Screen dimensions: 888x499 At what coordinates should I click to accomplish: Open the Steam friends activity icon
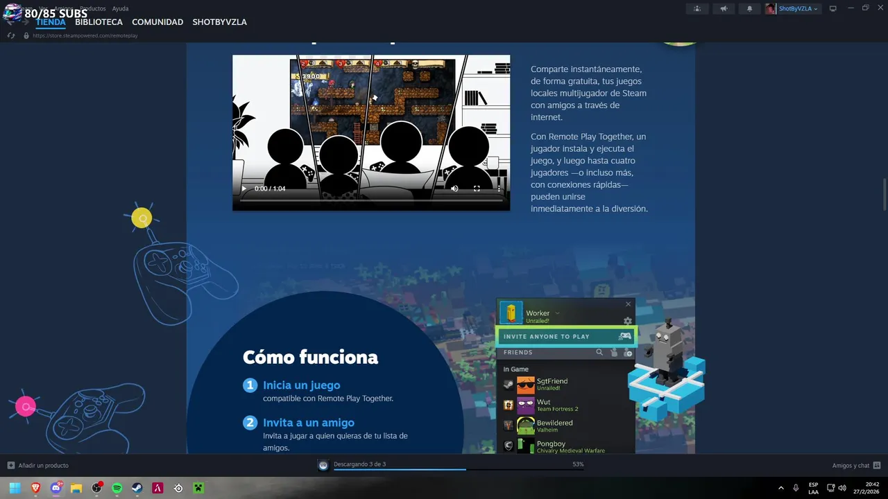coord(697,8)
